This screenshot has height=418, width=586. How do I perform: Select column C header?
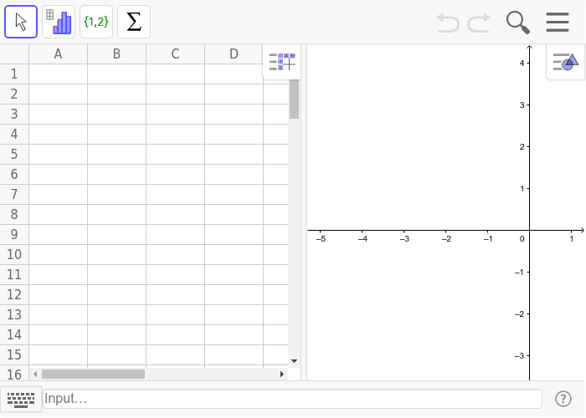click(175, 54)
